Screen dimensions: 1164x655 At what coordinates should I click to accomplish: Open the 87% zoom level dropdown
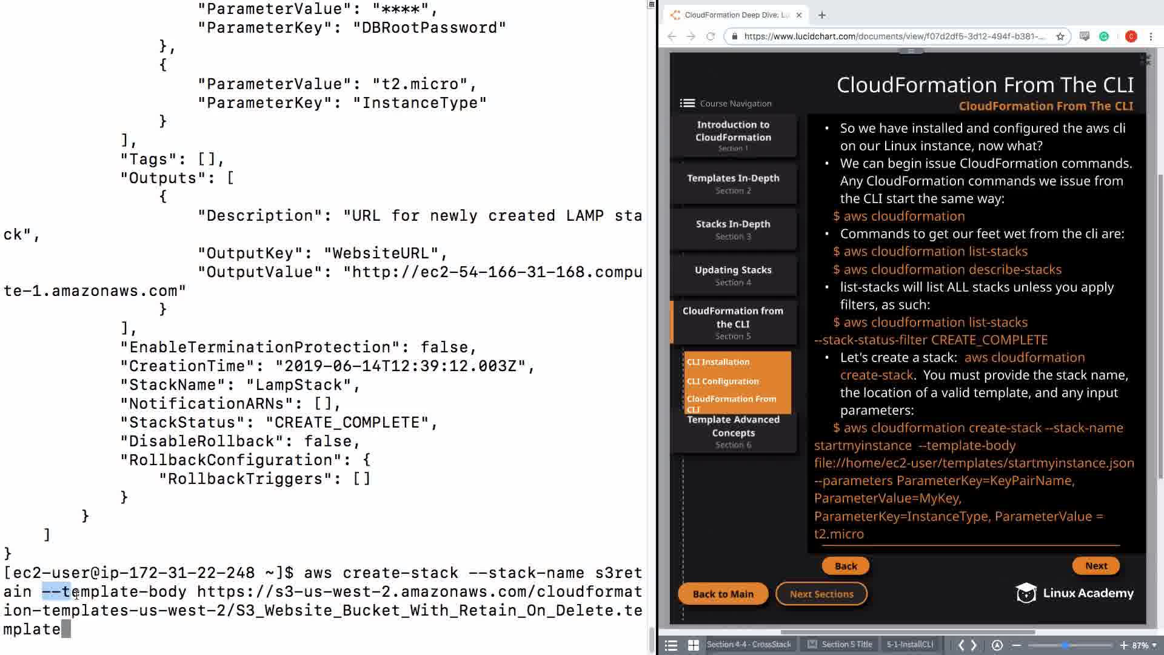[1145, 645]
